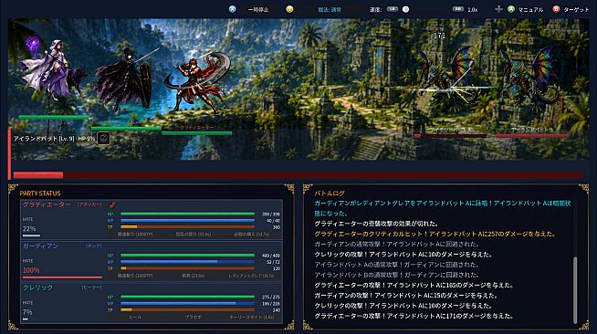The width and height of the screenshot is (597, 334).
Task: Select グラディエーター in party status
Action: coord(47,204)
